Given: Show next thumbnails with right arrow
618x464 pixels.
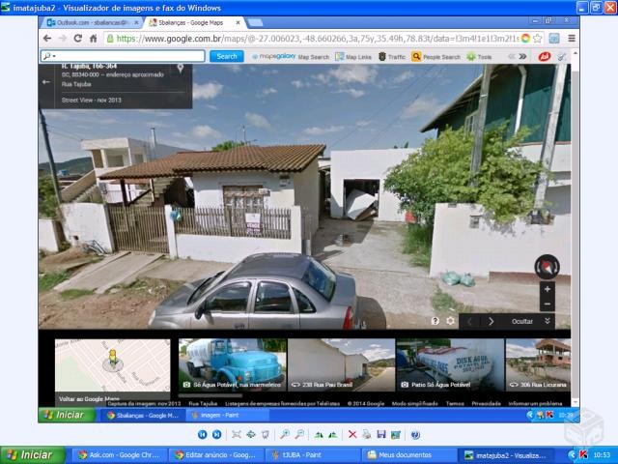Looking at the screenshot, I should [491, 321].
